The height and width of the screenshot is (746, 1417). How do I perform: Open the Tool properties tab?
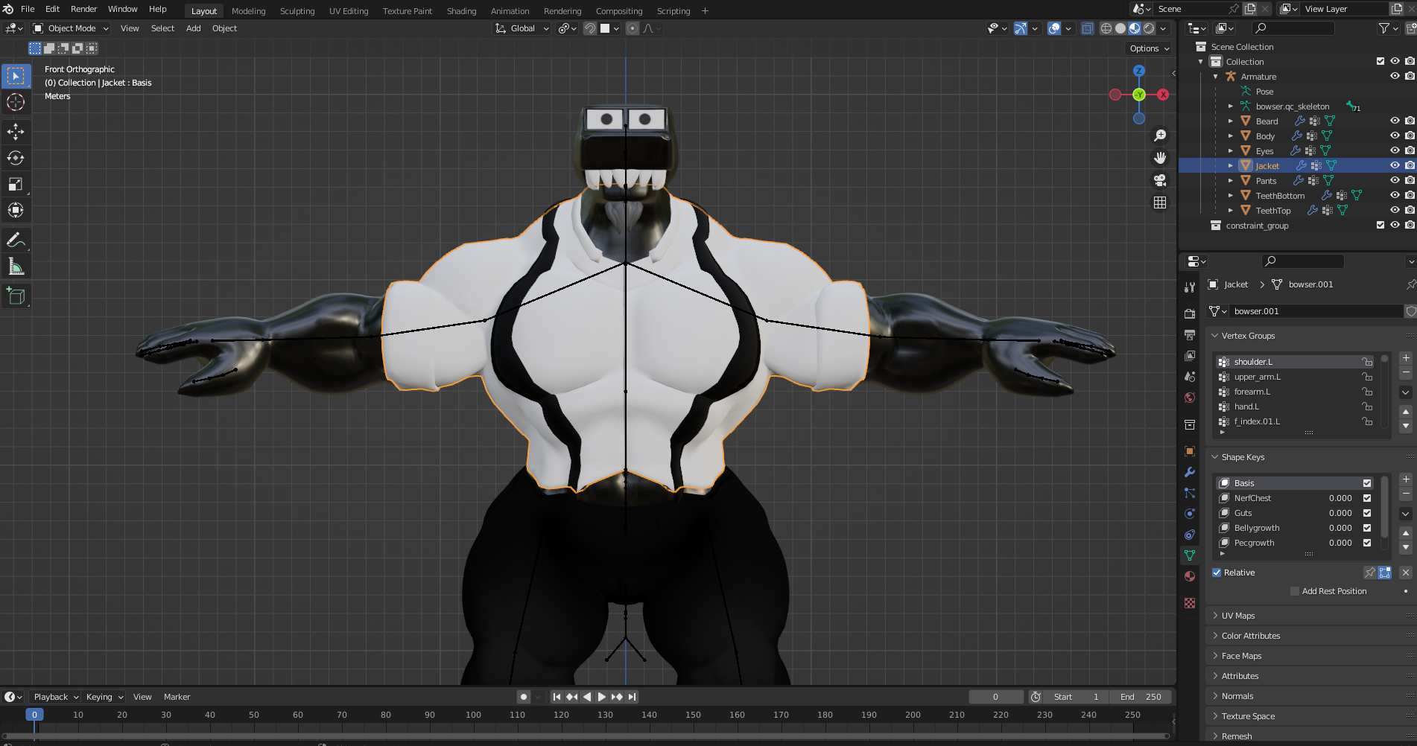(1190, 287)
